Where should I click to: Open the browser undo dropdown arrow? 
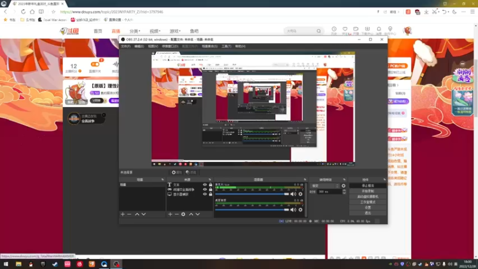(449, 12)
